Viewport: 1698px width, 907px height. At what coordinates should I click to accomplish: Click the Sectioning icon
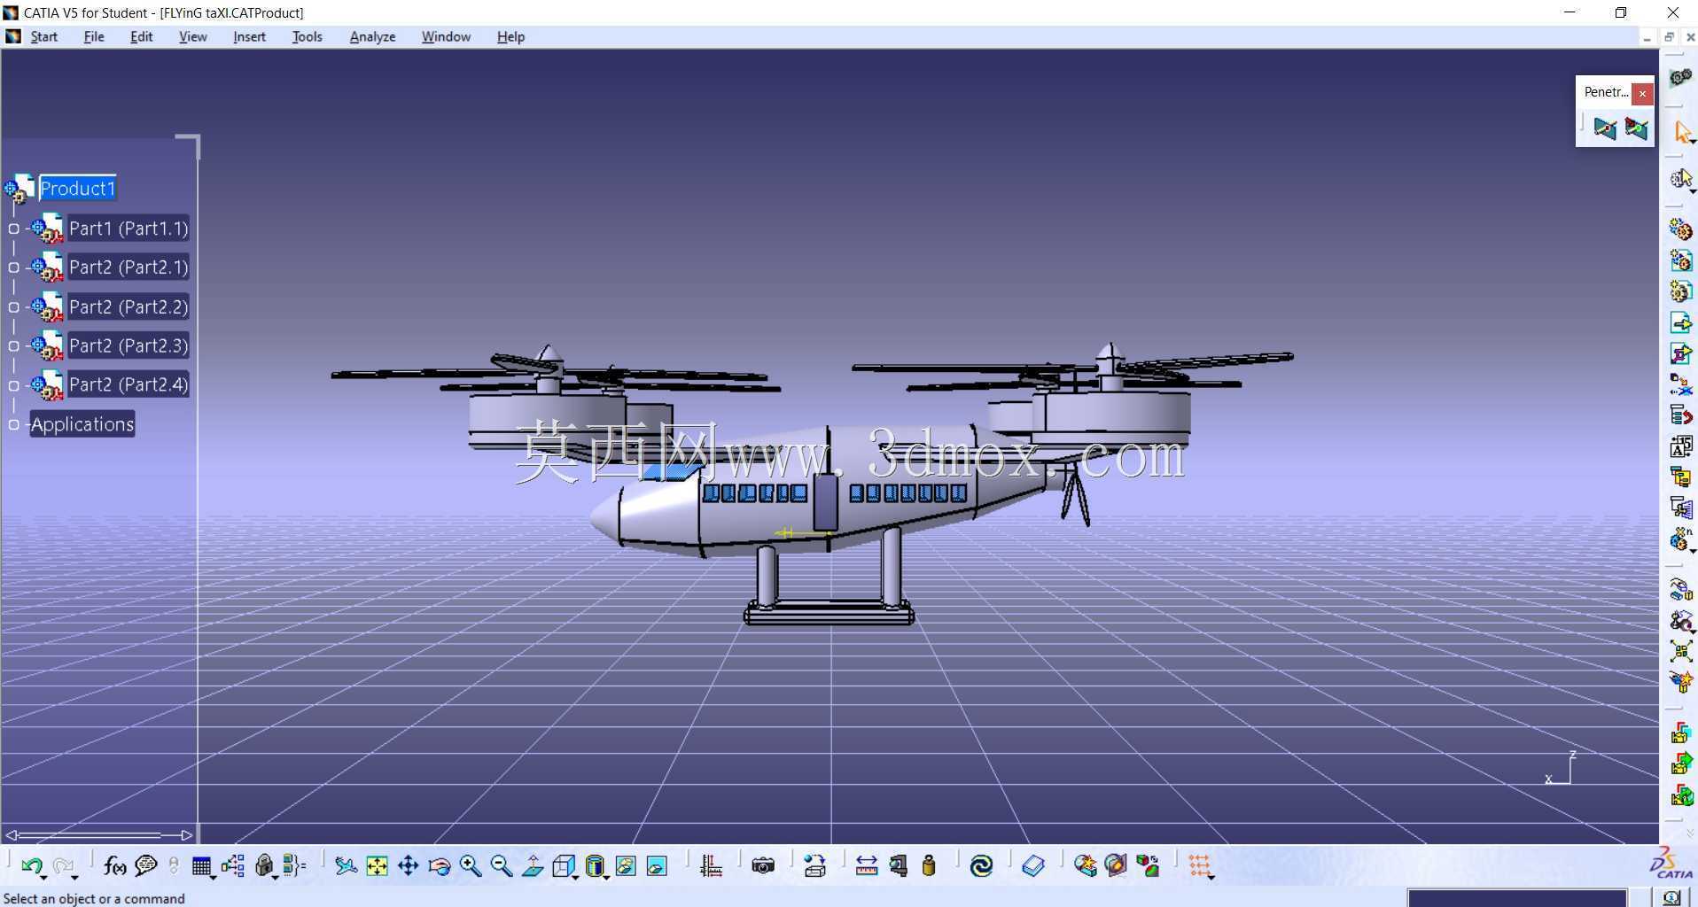pyautogui.click(x=1116, y=866)
